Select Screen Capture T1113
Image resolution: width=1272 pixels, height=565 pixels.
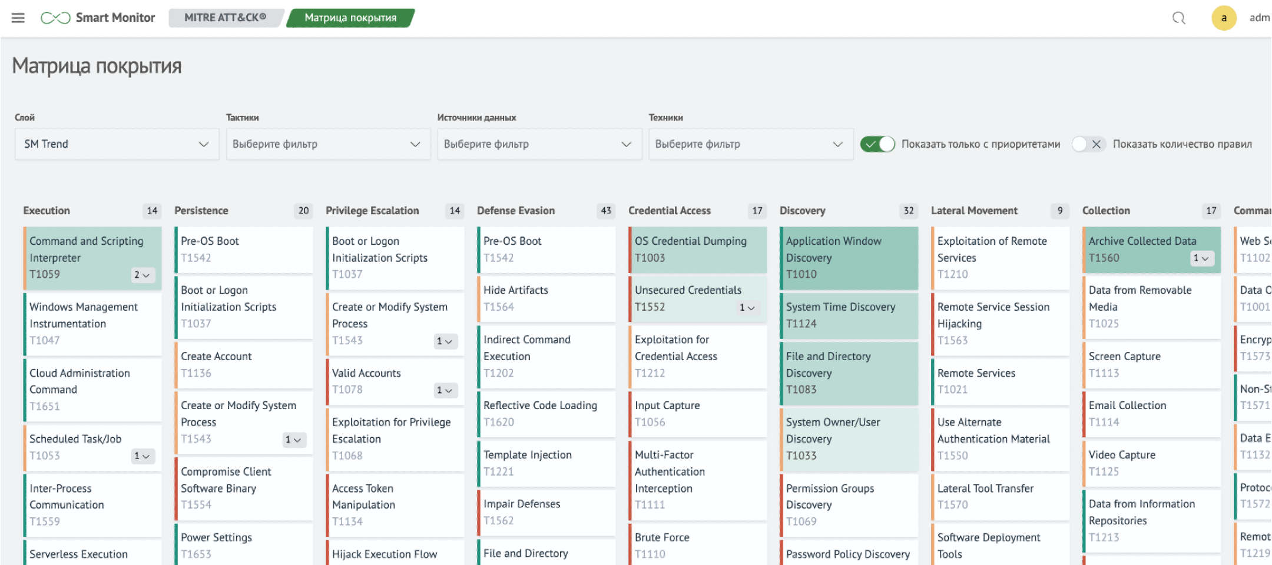tap(1152, 365)
